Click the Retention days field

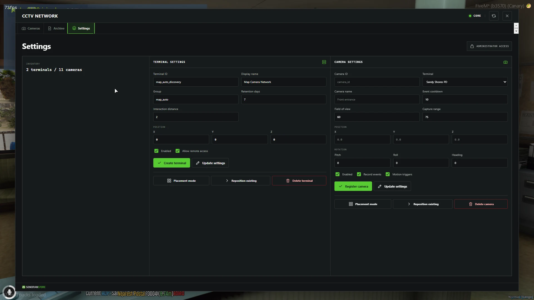pyautogui.click(x=284, y=99)
